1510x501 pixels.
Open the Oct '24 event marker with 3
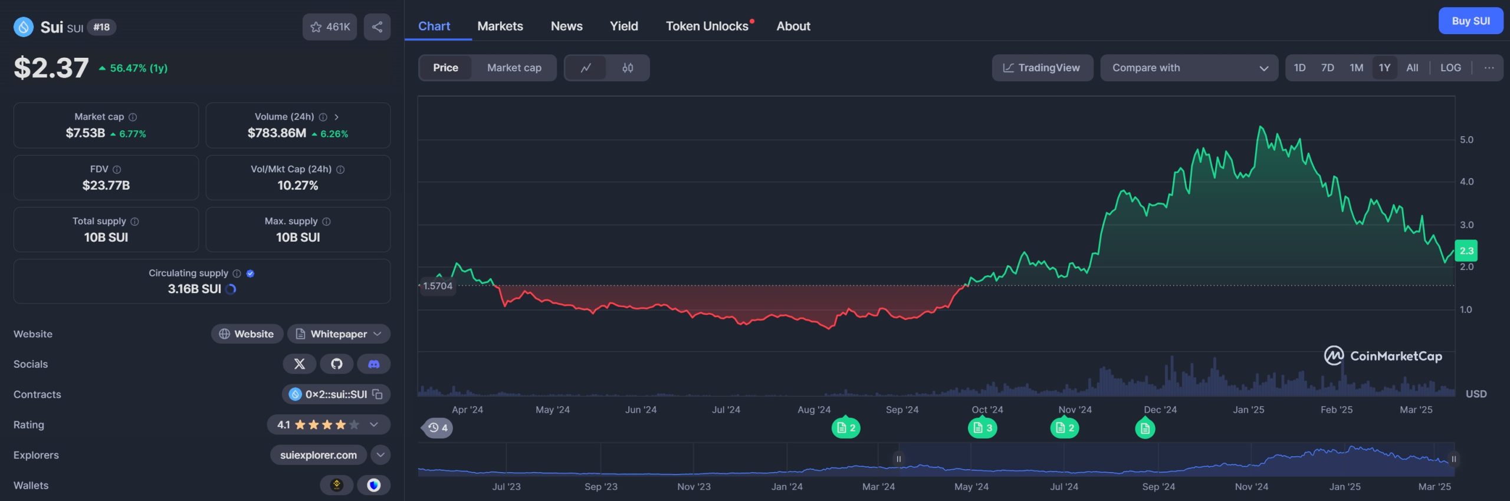tap(983, 428)
